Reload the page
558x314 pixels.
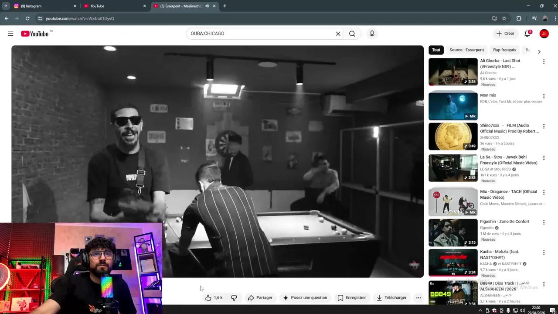point(27,18)
